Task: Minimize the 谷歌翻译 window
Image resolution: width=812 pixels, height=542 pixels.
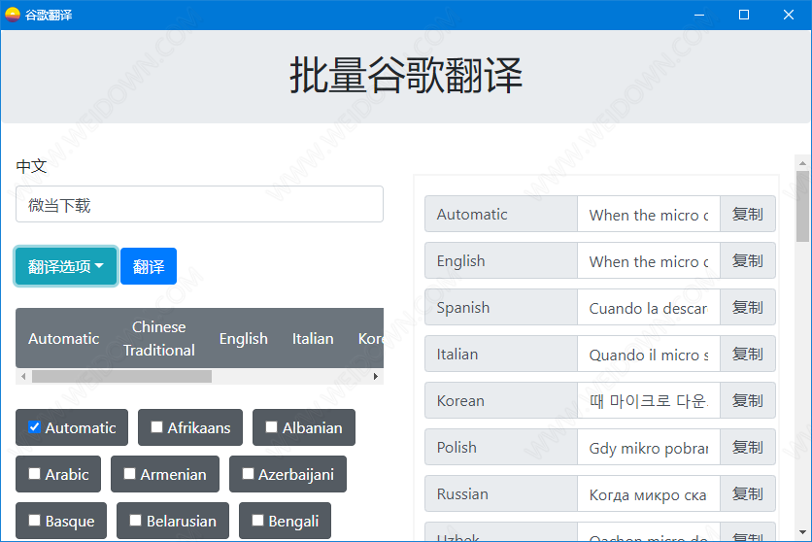Action: tap(699, 15)
